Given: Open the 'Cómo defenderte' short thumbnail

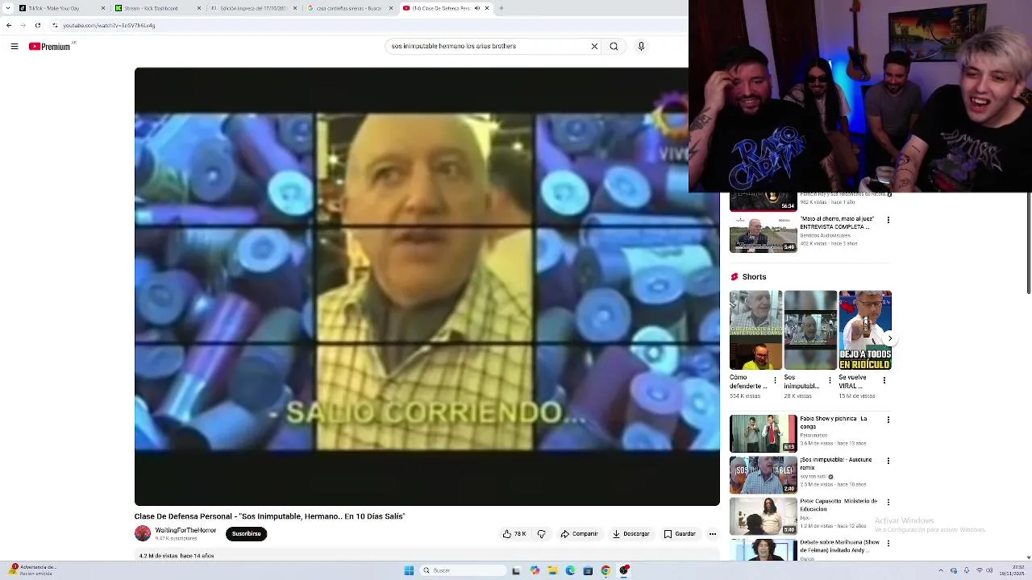Looking at the screenshot, I should [x=755, y=330].
